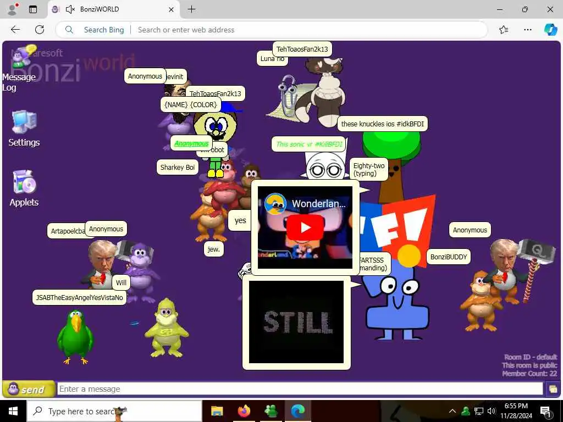The width and height of the screenshot is (563, 422).
Task: Click the taskbar search box
Action: (114, 411)
